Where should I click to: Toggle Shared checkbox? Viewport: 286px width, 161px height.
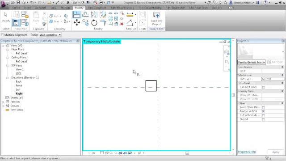click(263, 119)
